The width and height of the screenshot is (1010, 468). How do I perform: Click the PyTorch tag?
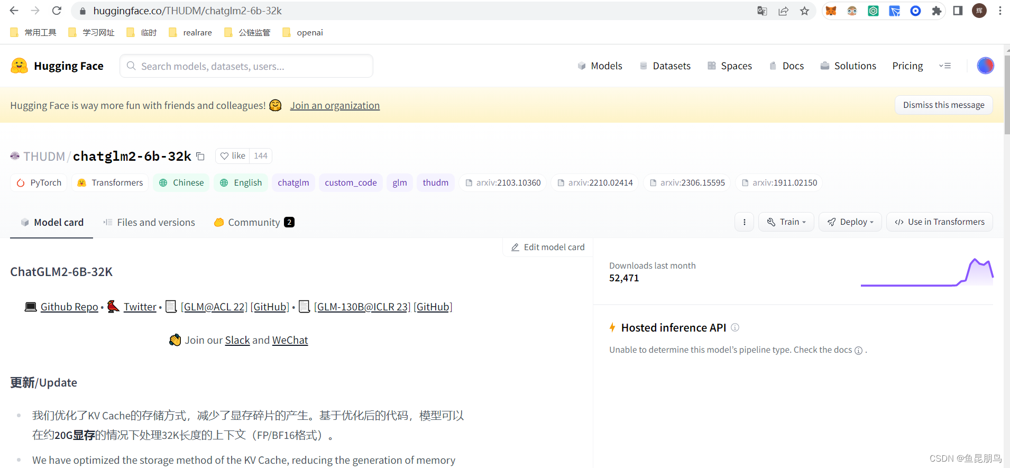click(x=39, y=182)
